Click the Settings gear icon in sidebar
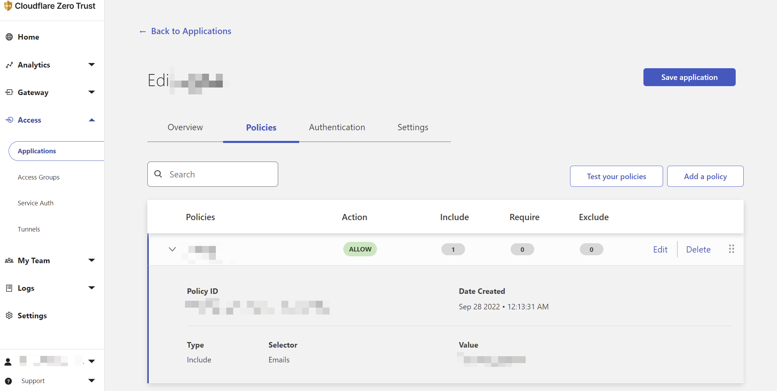The image size is (777, 391). point(9,316)
